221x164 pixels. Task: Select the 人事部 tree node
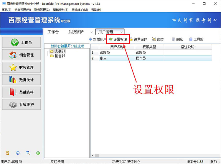pos(60,51)
